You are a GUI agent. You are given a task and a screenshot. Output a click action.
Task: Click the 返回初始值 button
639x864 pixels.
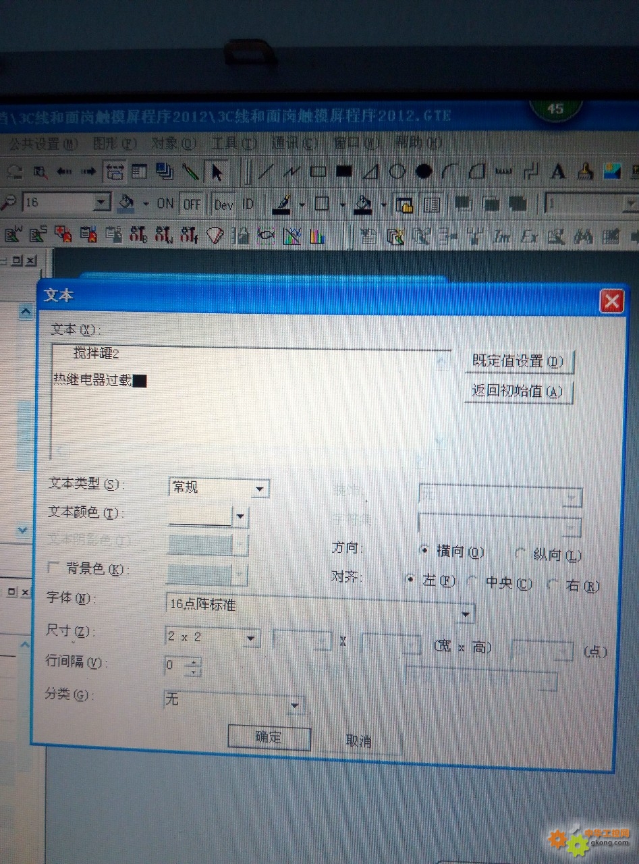(518, 391)
